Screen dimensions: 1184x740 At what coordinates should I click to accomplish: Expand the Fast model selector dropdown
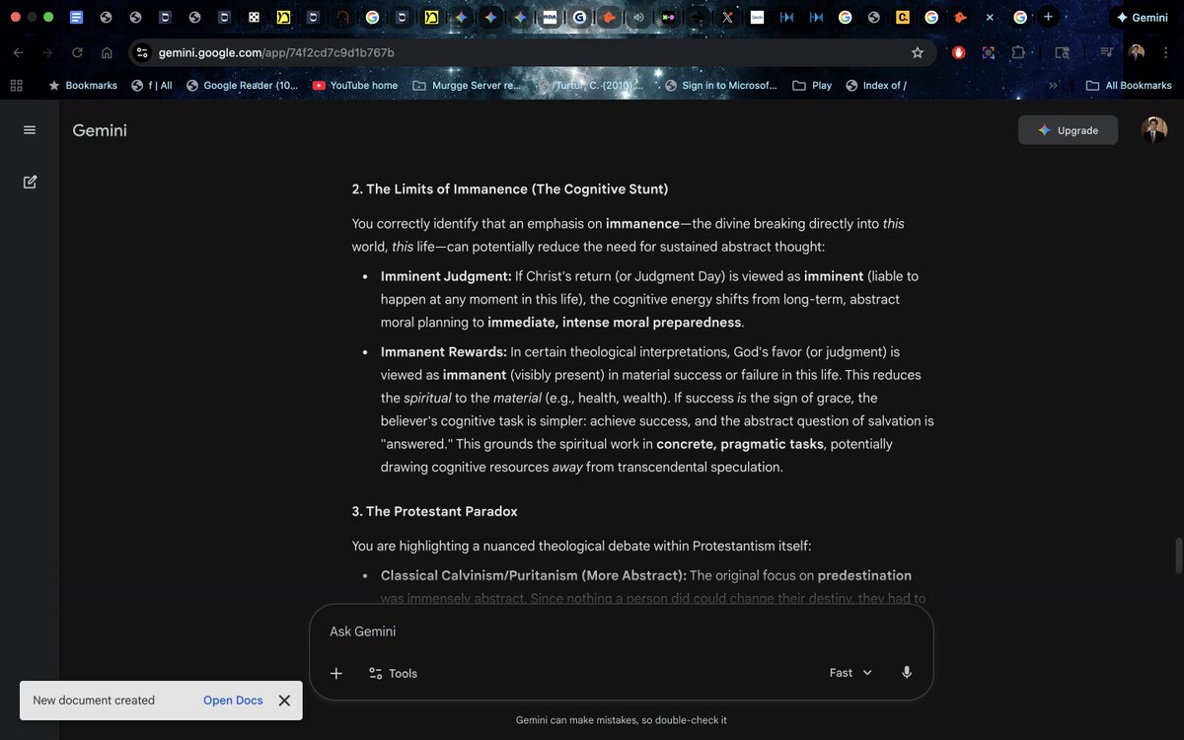pyautogui.click(x=851, y=673)
